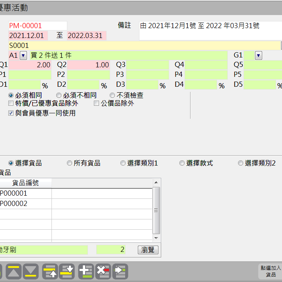Click scrollbar down arrow in product list

click(x=156, y=238)
